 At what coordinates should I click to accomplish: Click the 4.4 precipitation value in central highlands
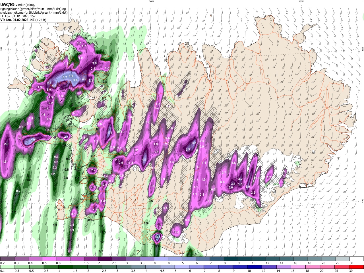(195, 143)
